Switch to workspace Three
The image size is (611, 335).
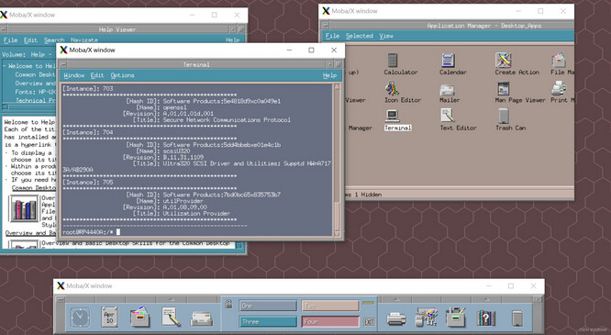pyautogui.click(x=268, y=322)
